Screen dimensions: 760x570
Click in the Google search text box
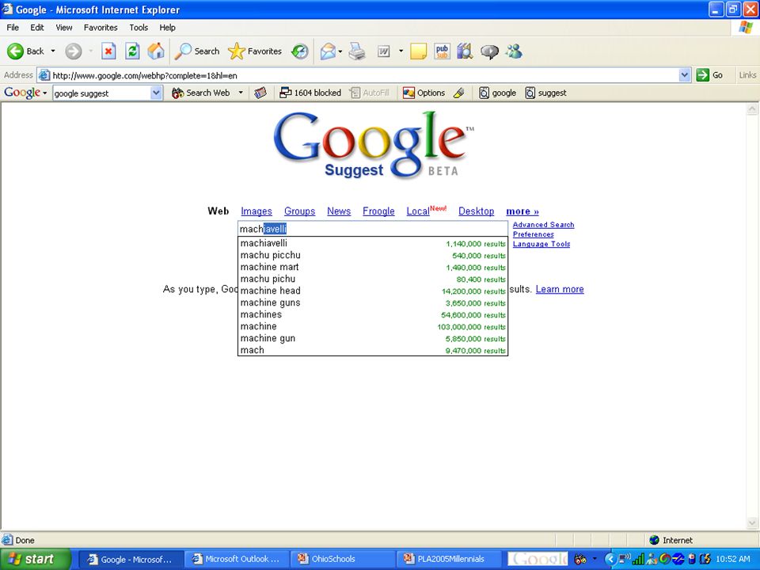pyautogui.click(x=373, y=229)
